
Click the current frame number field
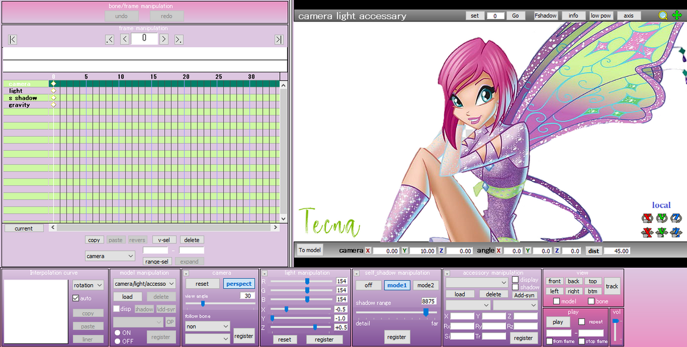[x=144, y=39]
